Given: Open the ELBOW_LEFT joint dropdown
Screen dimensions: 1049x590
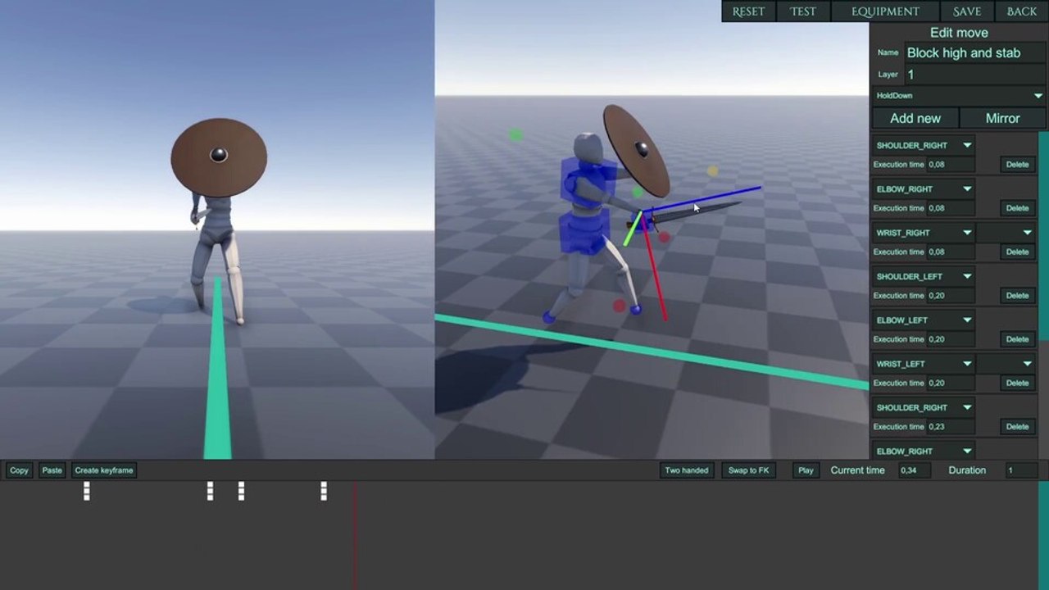Looking at the screenshot, I should pos(923,320).
